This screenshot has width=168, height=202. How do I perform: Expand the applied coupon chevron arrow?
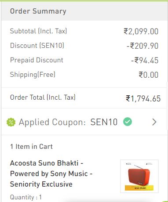[154, 122]
